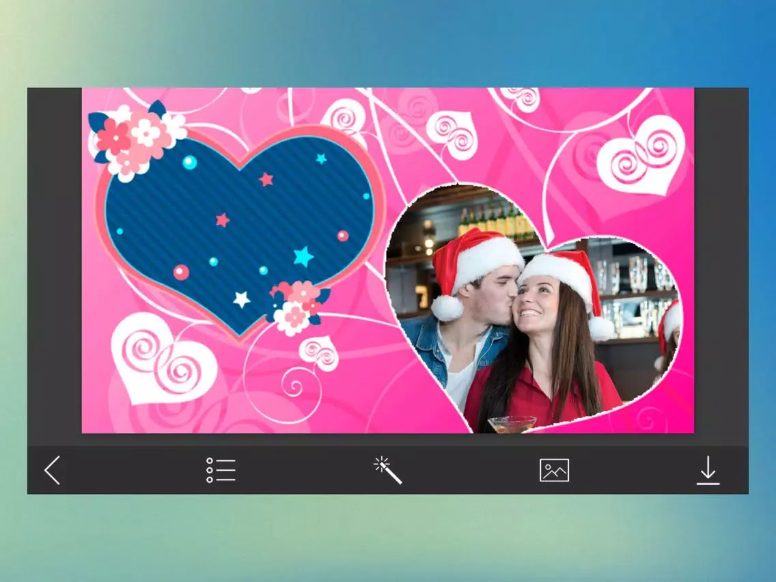Save the image with the download arrow

[708, 470]
